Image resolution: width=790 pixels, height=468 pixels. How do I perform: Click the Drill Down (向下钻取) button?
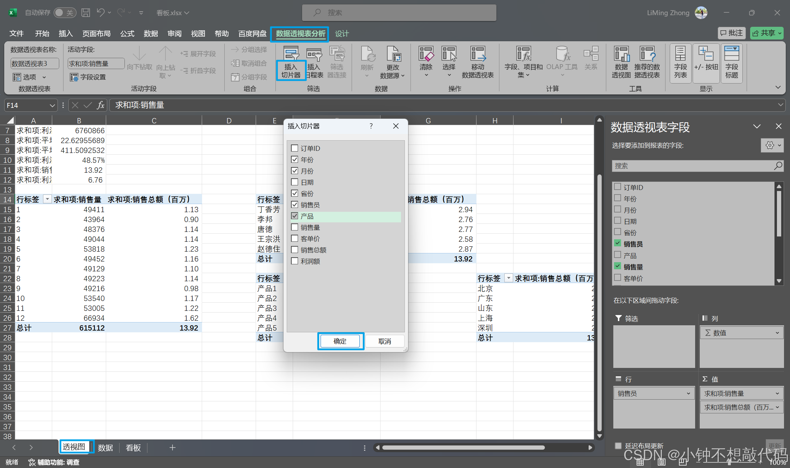tap(140, 58)
